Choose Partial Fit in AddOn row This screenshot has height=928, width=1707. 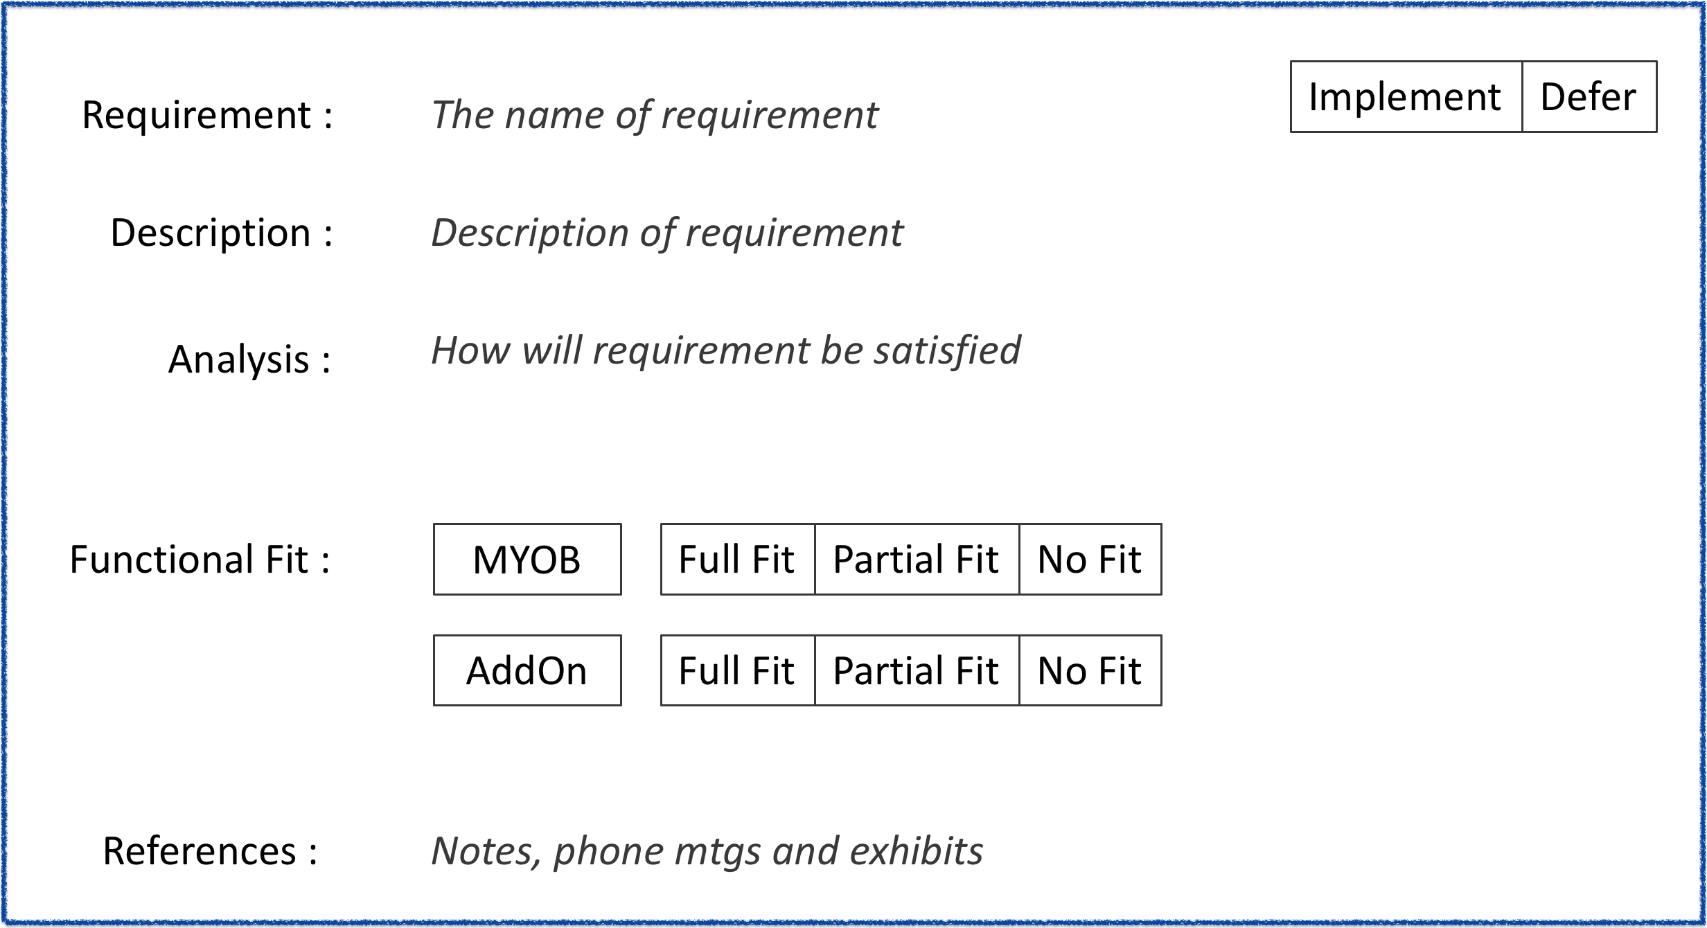pyautogui.click(x=917, y=670)
